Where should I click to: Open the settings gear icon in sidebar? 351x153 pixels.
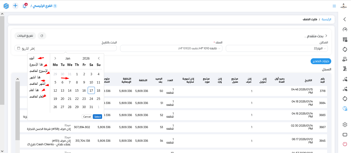pyautogui.click(x=345, y=125)
